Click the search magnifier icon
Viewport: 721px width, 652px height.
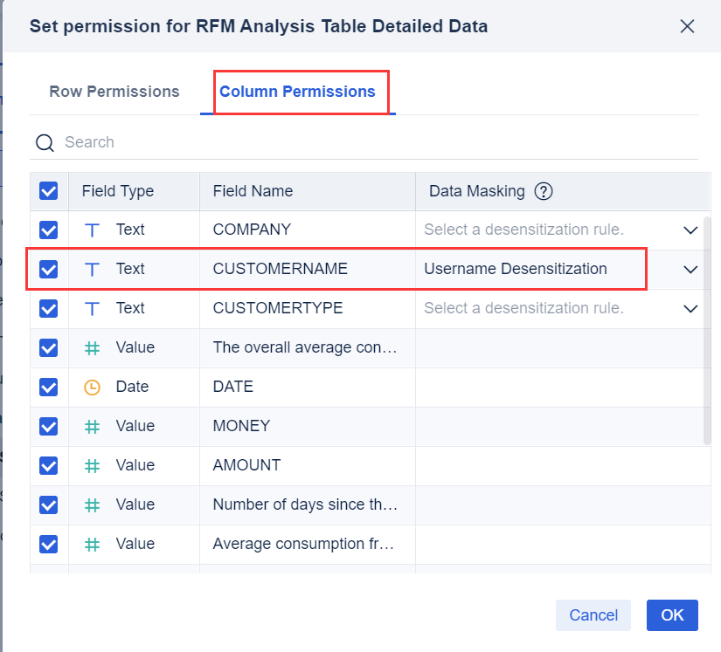pyautogui.click(x=45, y=142)
